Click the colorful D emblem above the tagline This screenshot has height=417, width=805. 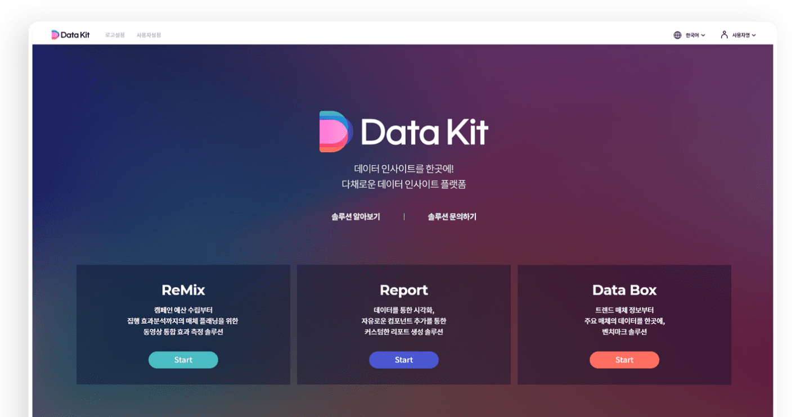point(334,132)
